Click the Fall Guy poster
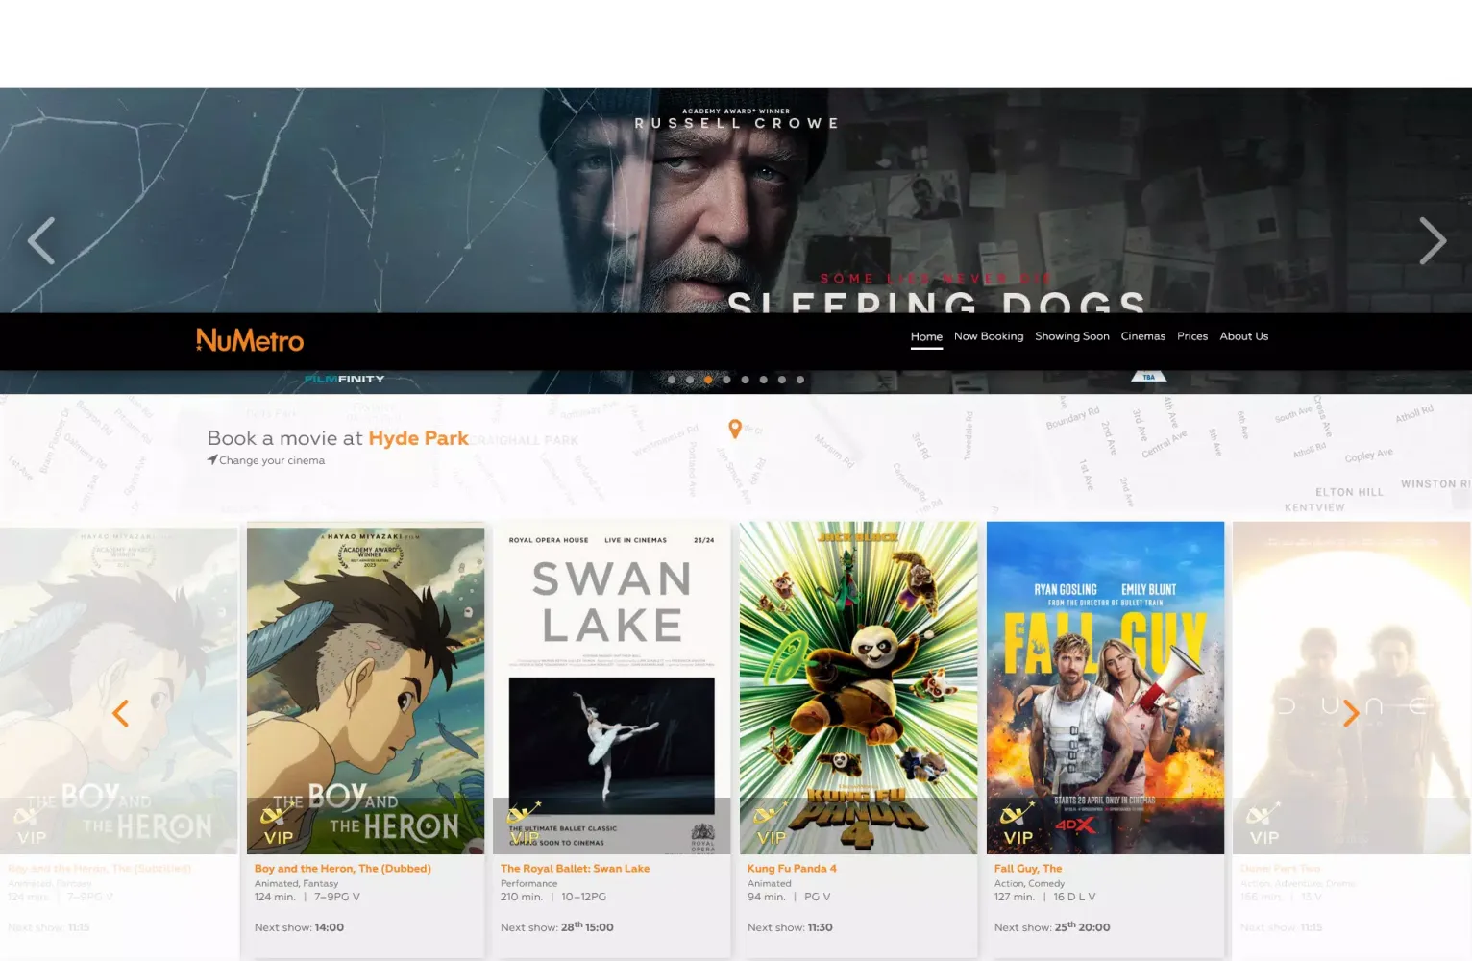The height and width of the screenshot is (961, 1472). (1105, 688)
